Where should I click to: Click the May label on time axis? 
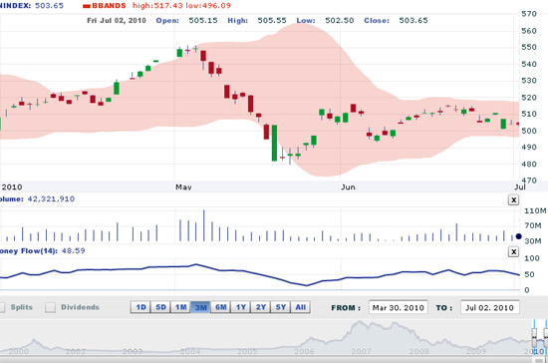(183, 187)
